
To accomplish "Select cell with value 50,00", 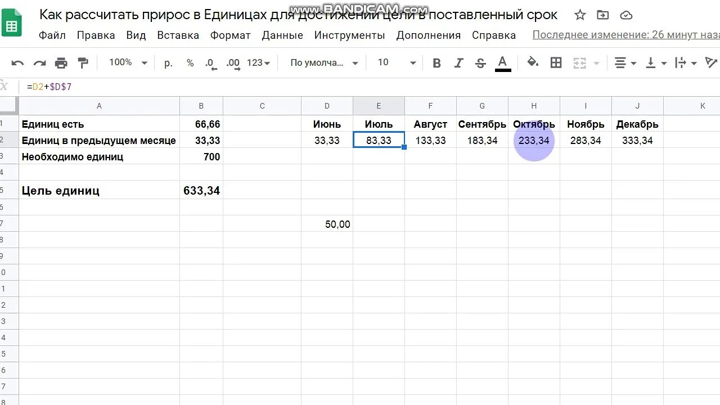I will click(x=327, y=224).
